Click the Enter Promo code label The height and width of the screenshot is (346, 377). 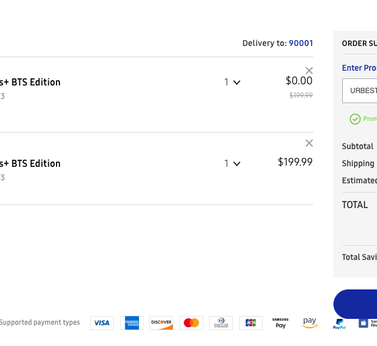pos(359,68)
